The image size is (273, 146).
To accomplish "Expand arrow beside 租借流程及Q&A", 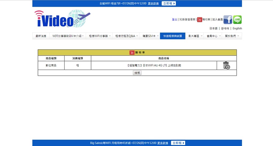I will pos(137,36).
